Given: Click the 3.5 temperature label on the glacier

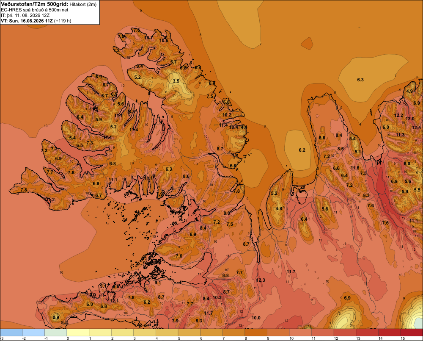Looking at the screenshot, I should 176,81.
